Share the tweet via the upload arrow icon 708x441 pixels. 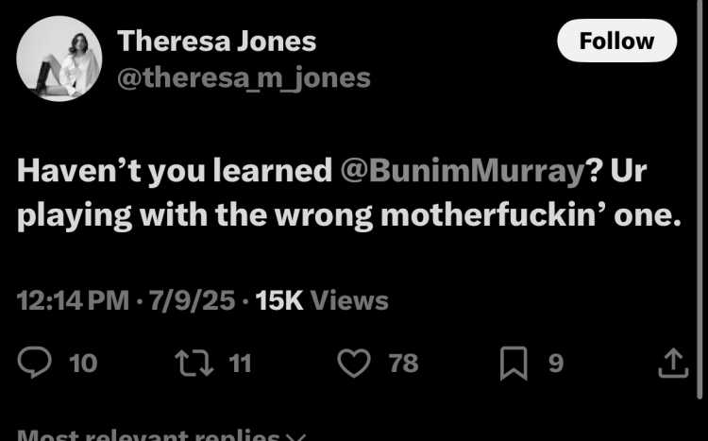[x=673, y=363]
